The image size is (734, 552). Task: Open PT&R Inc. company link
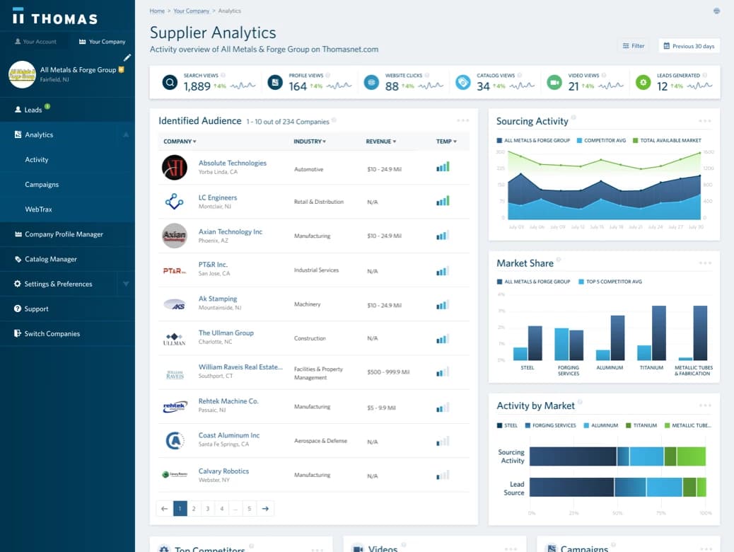click(x=213, y=265)
